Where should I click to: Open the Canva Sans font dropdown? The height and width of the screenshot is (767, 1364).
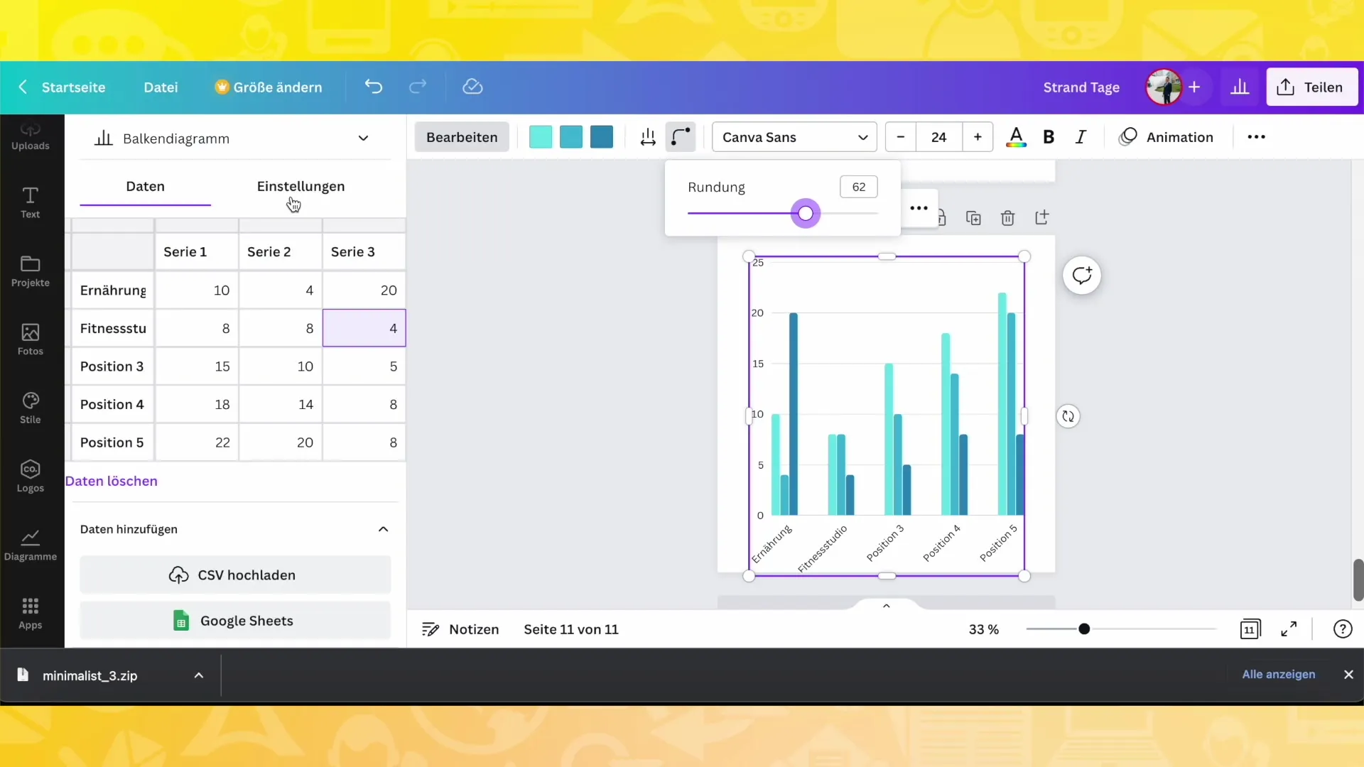(794, 137)
